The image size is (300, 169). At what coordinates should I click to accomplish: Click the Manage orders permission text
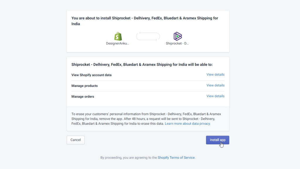tap(83, 96)
